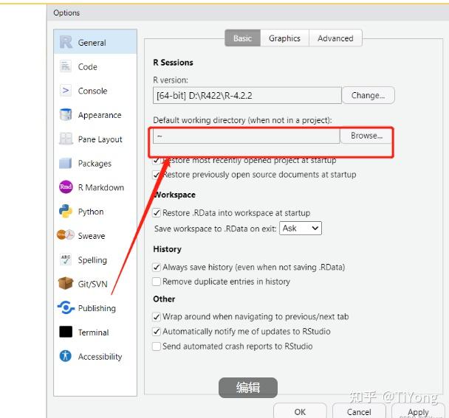Select R Markdown label in sidebar
The width and height of the screenshot is (449, 418).
[x=101, y=187]
